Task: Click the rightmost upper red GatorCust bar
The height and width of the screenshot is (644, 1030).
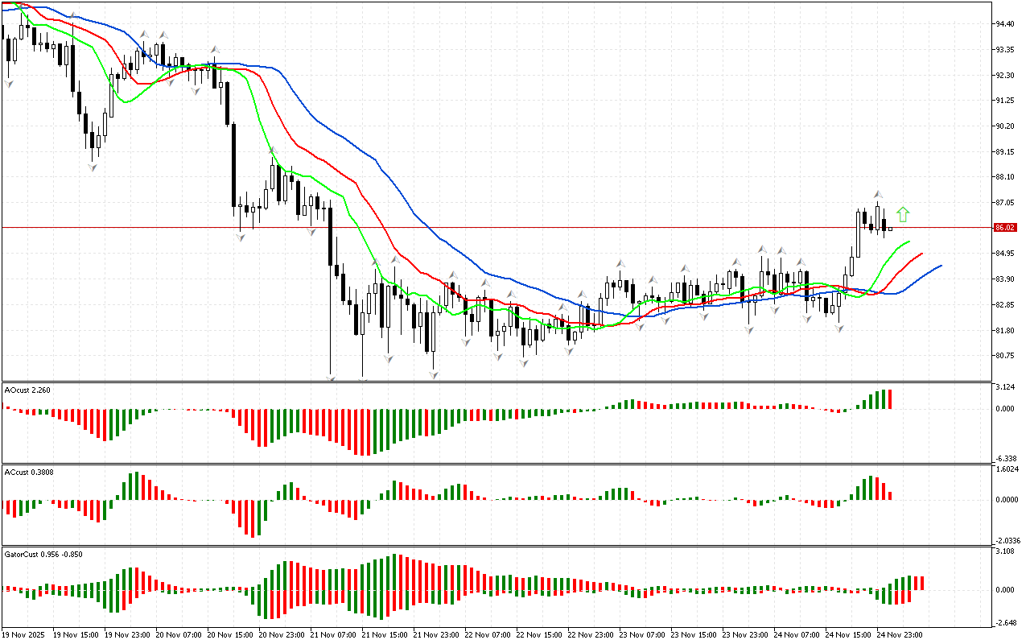Action: pyautogui.click(x=921, y=583)
